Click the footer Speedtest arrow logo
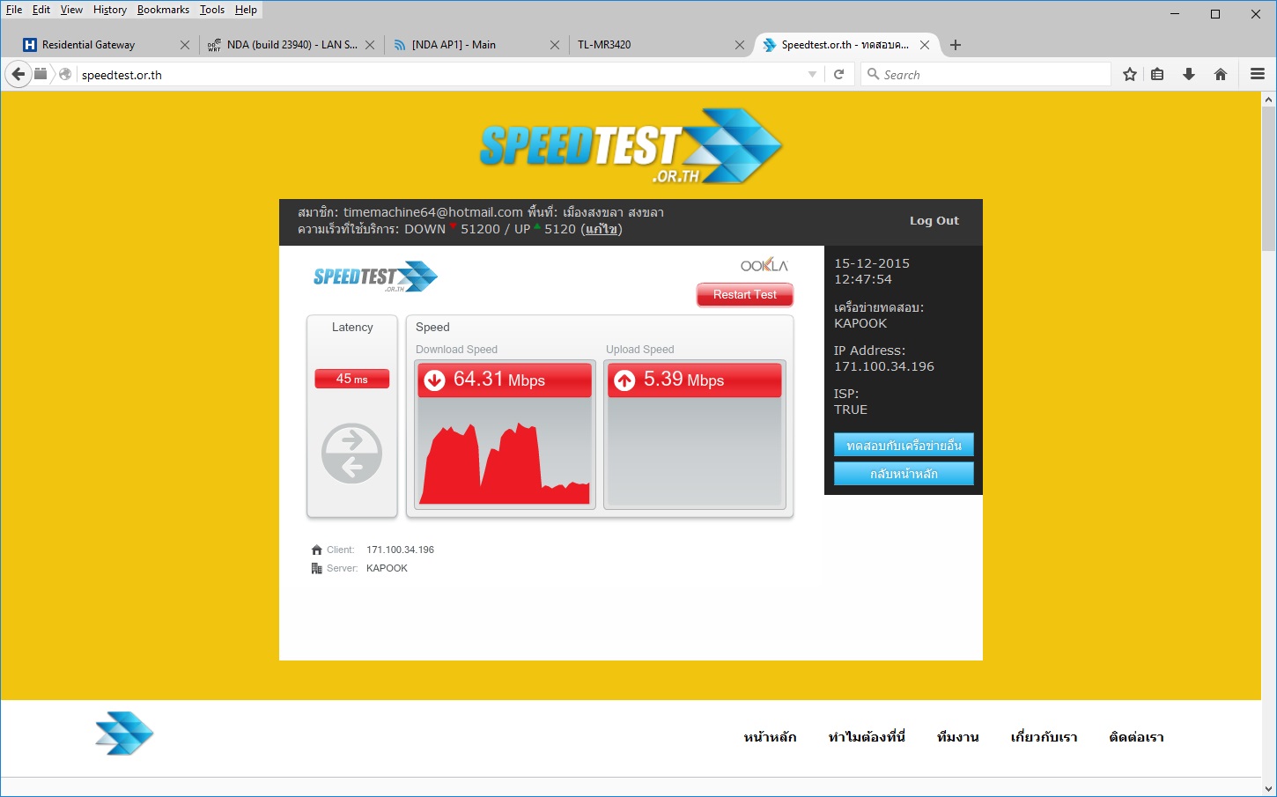 [125, 733]
